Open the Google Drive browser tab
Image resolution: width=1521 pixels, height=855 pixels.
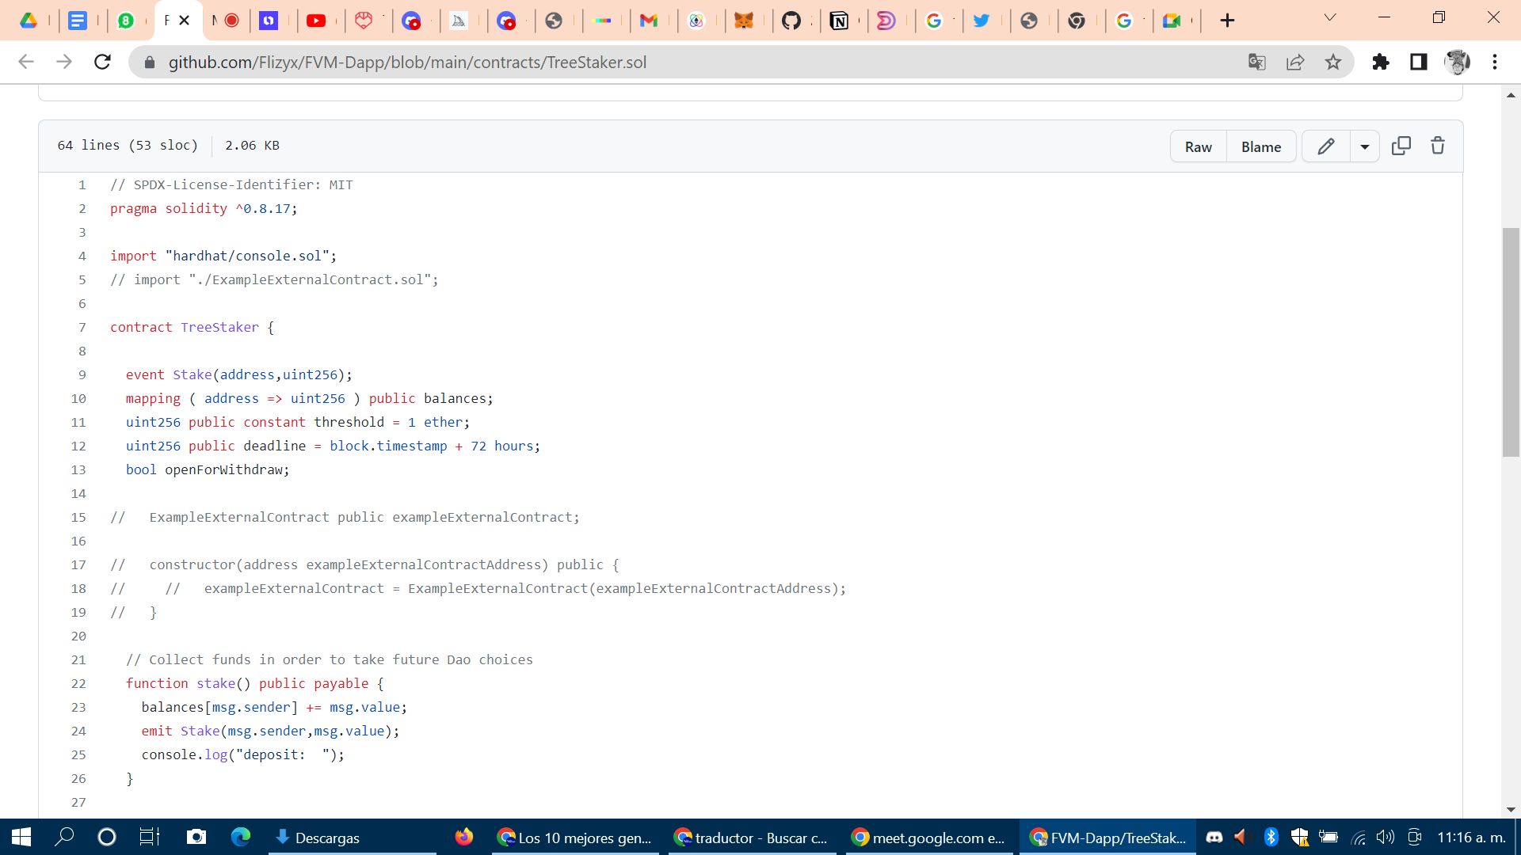[x=29, y=21]
